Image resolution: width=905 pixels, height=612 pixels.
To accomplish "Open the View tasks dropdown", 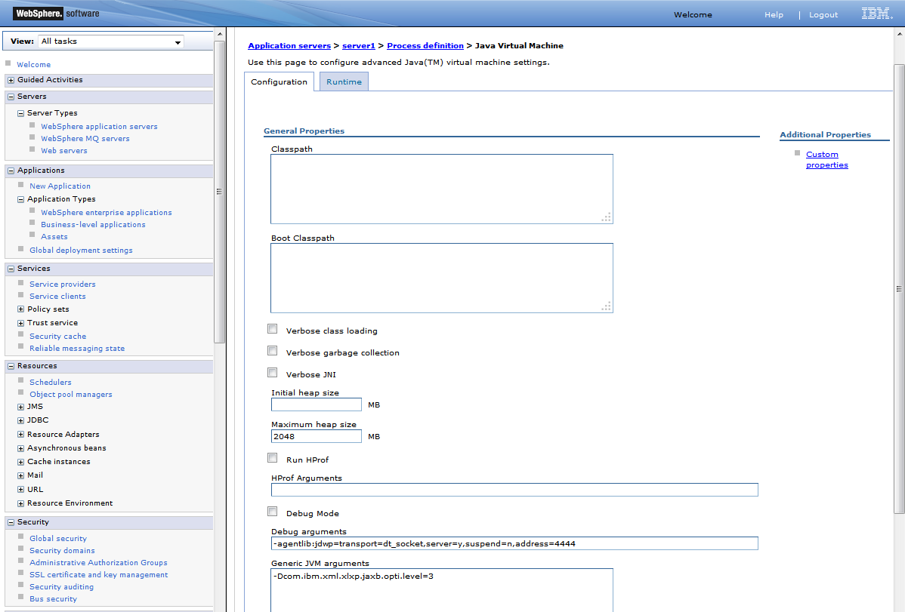I will (111, 42).
